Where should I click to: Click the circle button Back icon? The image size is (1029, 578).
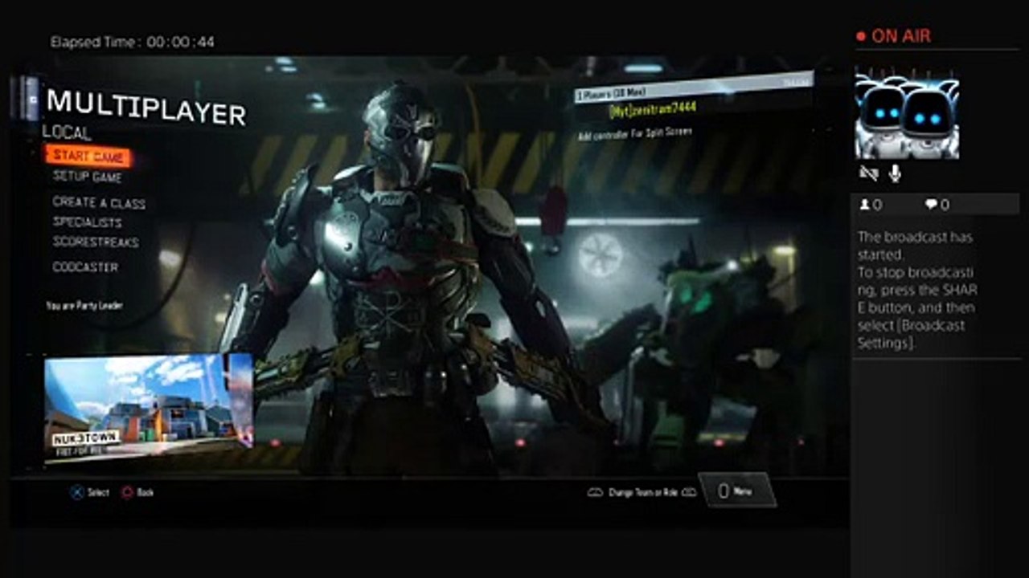click(x=127, y=492)
